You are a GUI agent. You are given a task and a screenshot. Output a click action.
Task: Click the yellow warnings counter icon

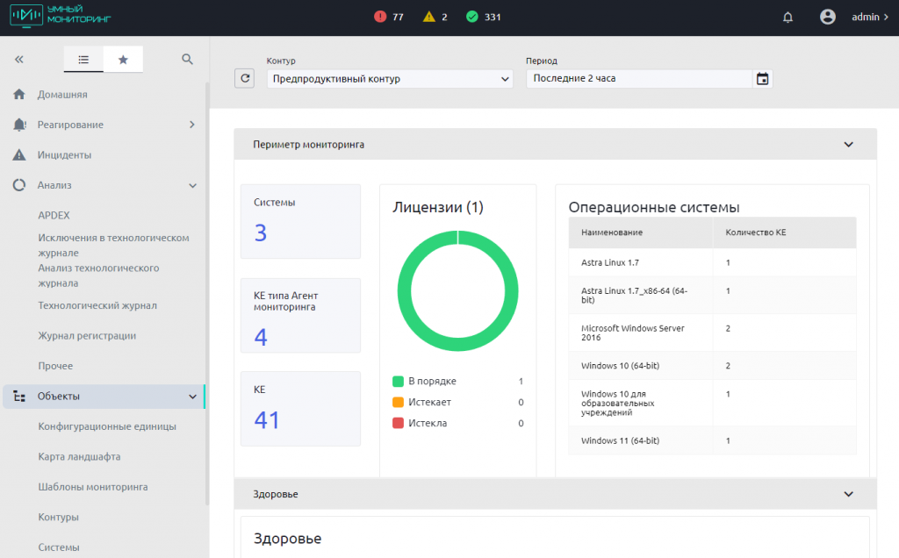tap(428, 17)
